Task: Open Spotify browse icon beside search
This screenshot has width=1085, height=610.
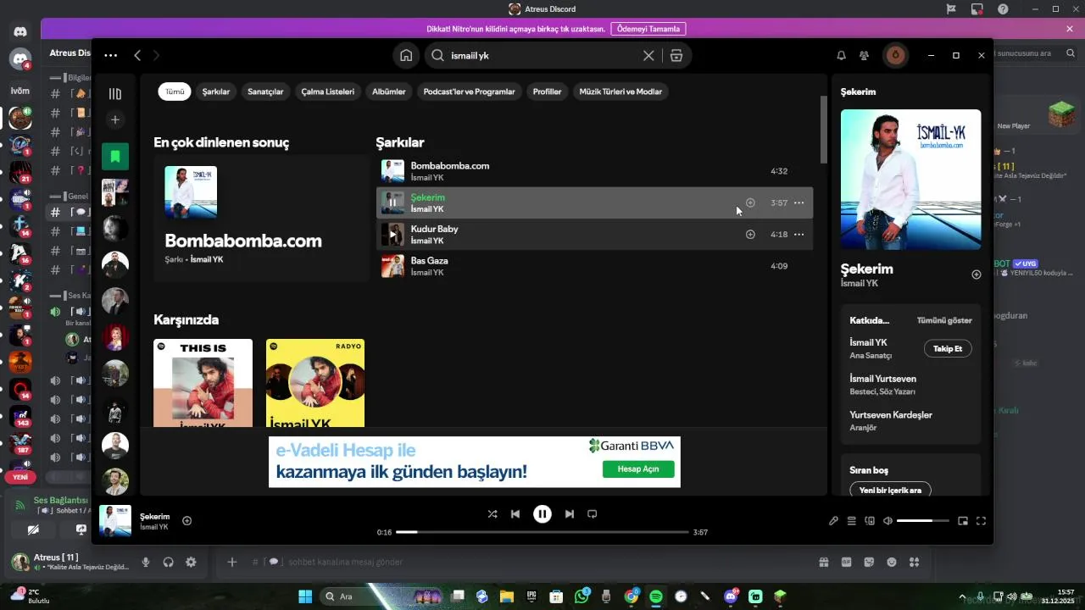Action: pos(676,55)
